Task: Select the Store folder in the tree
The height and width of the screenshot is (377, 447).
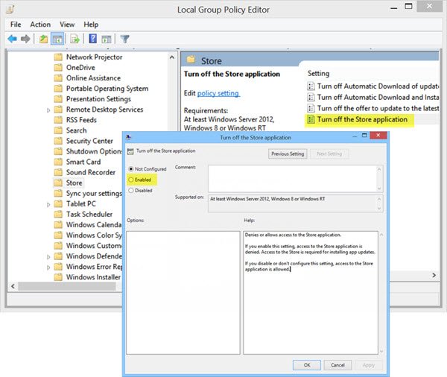Action: (x=74, y=183)
